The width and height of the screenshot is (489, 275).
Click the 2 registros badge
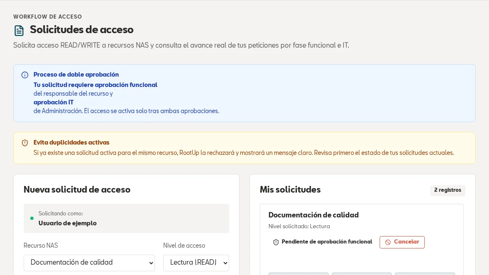click(x=448, y=190)
